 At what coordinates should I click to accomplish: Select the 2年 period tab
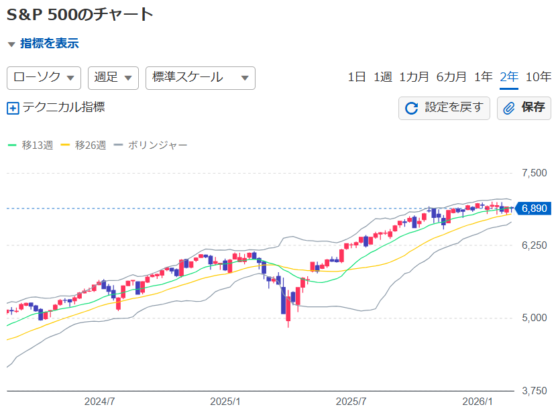point(509,77)
